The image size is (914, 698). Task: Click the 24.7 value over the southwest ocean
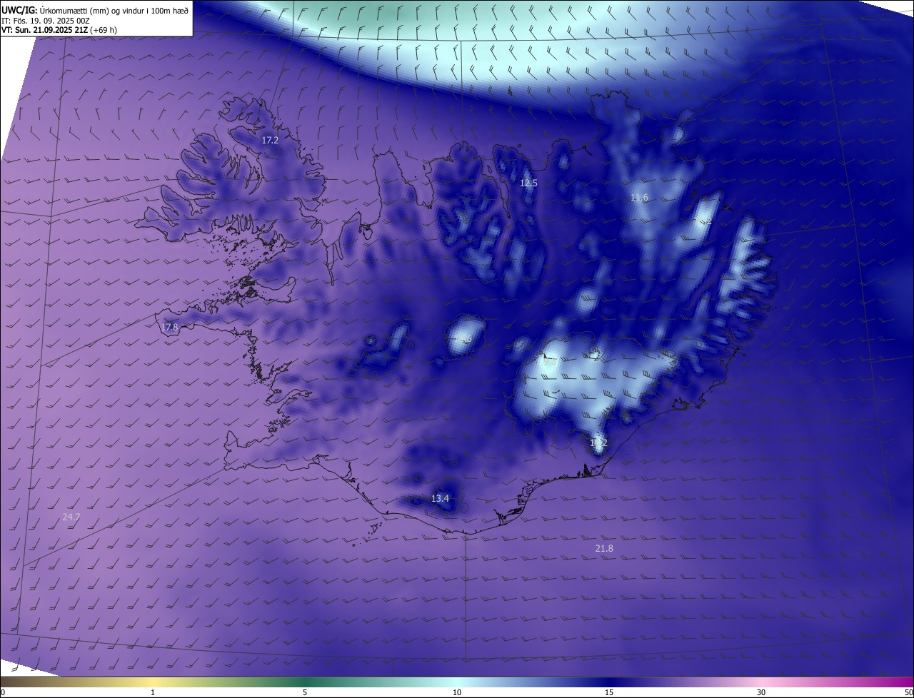tap(71, 517)
